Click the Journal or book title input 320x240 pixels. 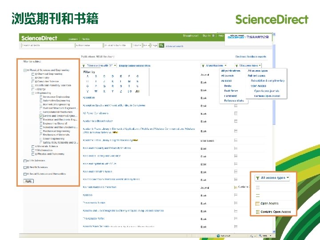pyautogui.click(x=117, y=45)
